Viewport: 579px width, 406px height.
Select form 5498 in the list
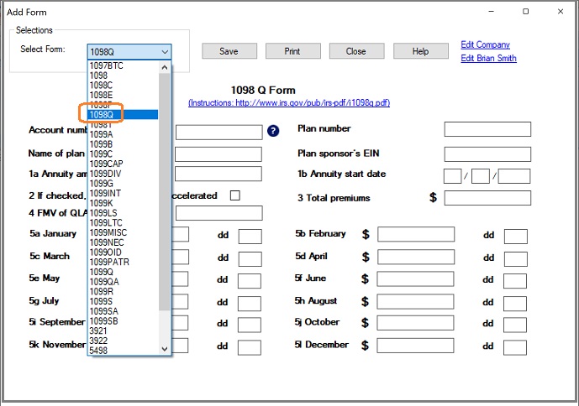(98, 351)
